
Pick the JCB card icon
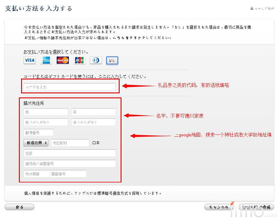click(79, 60)
